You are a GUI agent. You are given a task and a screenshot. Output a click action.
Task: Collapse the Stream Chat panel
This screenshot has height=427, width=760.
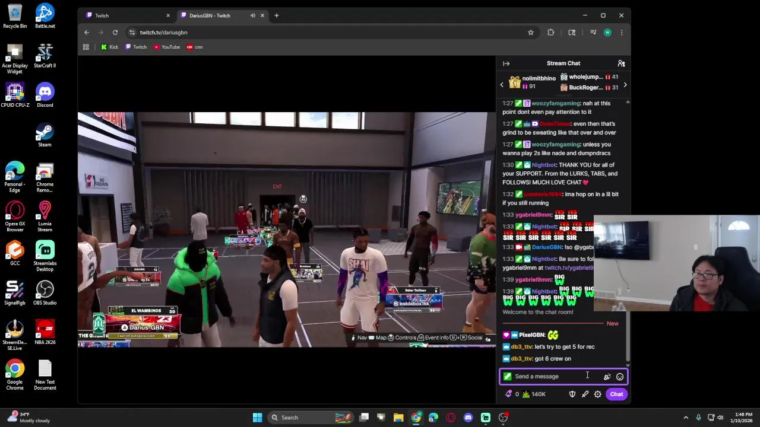[506, 63]
